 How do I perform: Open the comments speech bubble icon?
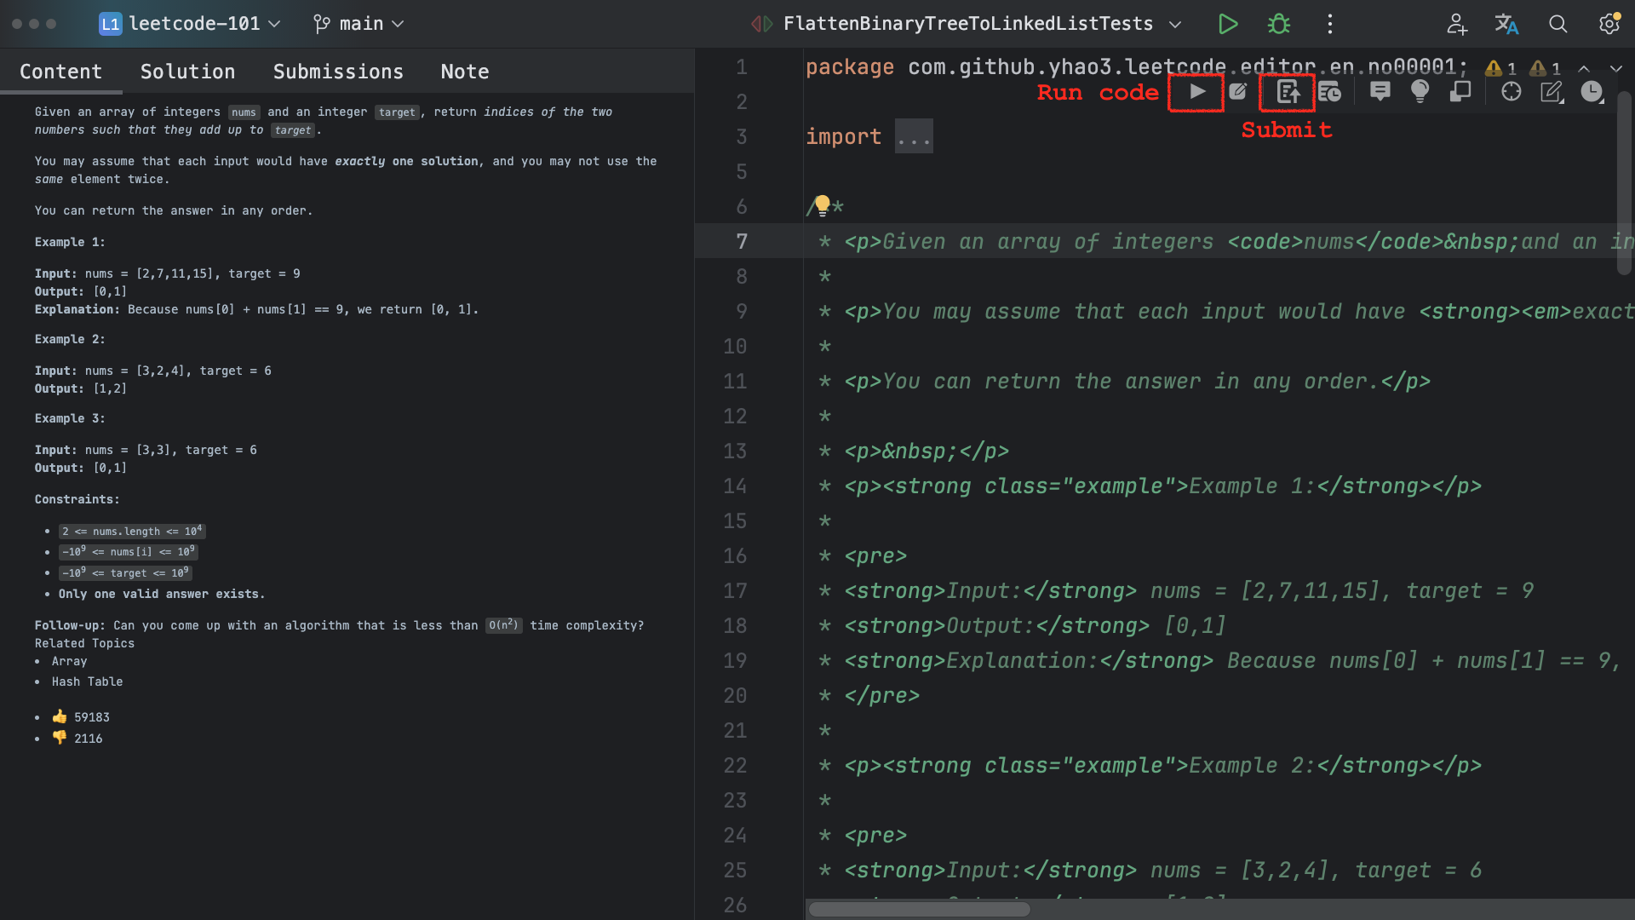pos(1380,92)
